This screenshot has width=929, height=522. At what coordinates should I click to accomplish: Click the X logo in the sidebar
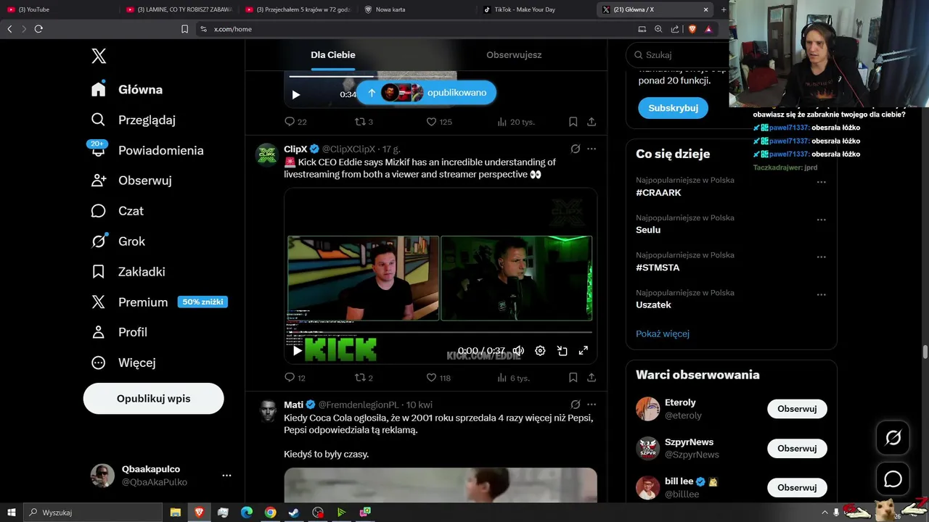click(x=99, y=56)
